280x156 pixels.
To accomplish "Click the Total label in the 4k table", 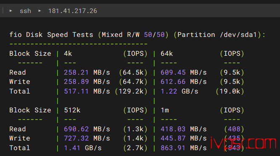I will tap(20, 91).
